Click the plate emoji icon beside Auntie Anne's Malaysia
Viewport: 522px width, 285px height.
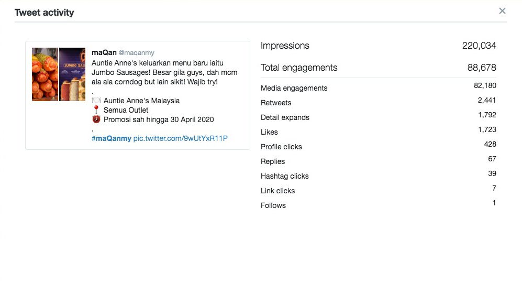click(96, 100)
